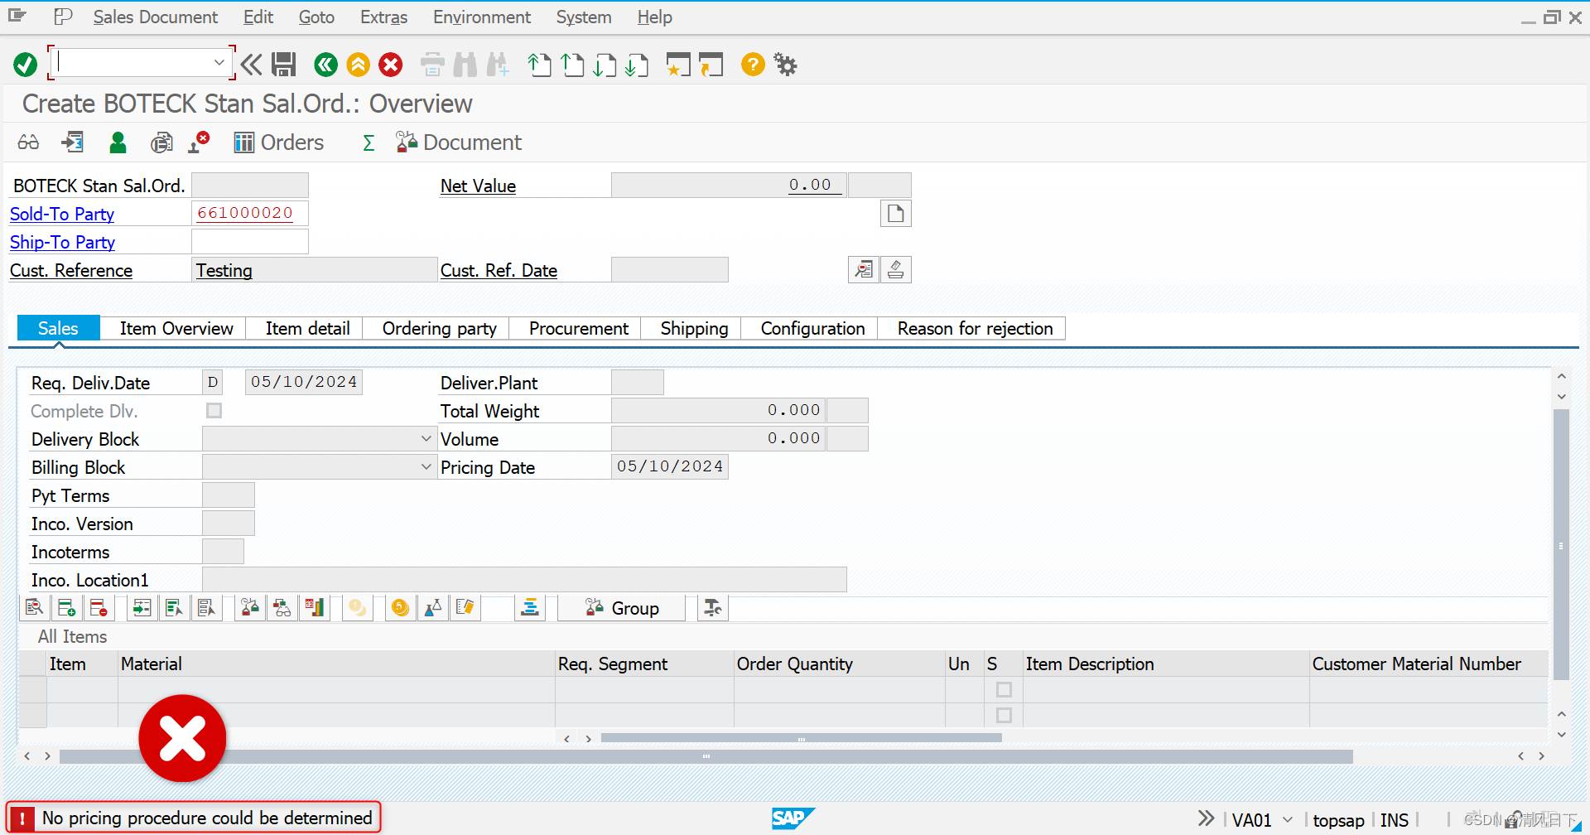
Task: Click the Print icon in toolbar
Action: point(432,64)
